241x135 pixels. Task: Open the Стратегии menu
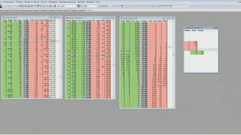coord(81,2)
